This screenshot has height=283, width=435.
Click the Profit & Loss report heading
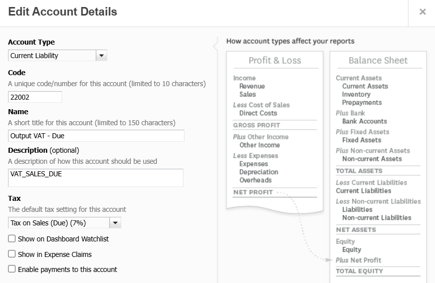(x=275, y=61)
